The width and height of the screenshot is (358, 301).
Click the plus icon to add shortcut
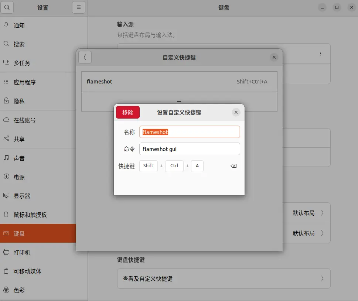(x=179, y=101)
